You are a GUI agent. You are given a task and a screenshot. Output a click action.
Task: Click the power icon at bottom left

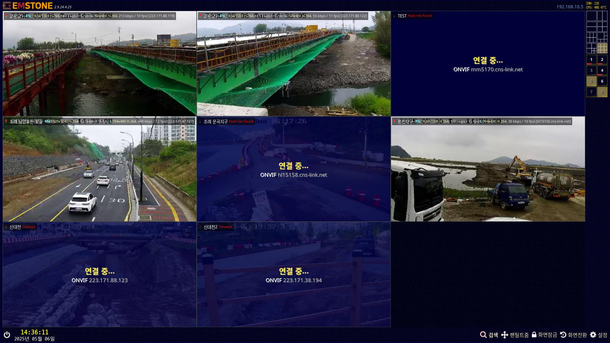click(7, 335)
